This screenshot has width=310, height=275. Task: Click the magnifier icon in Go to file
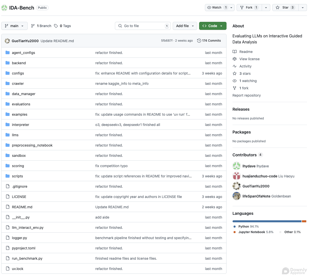pyautogui.click(x=120, y=26)
